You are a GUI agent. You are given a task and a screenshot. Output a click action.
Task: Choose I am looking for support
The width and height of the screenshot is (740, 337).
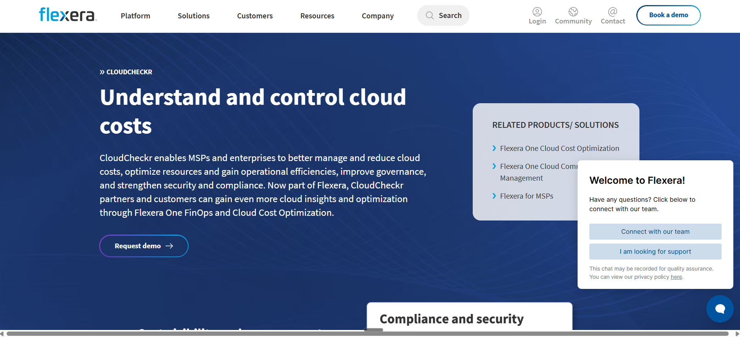[655, 251]
